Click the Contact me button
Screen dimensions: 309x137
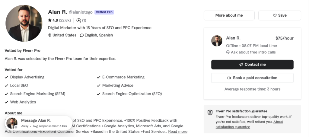[x=252, y=65]
